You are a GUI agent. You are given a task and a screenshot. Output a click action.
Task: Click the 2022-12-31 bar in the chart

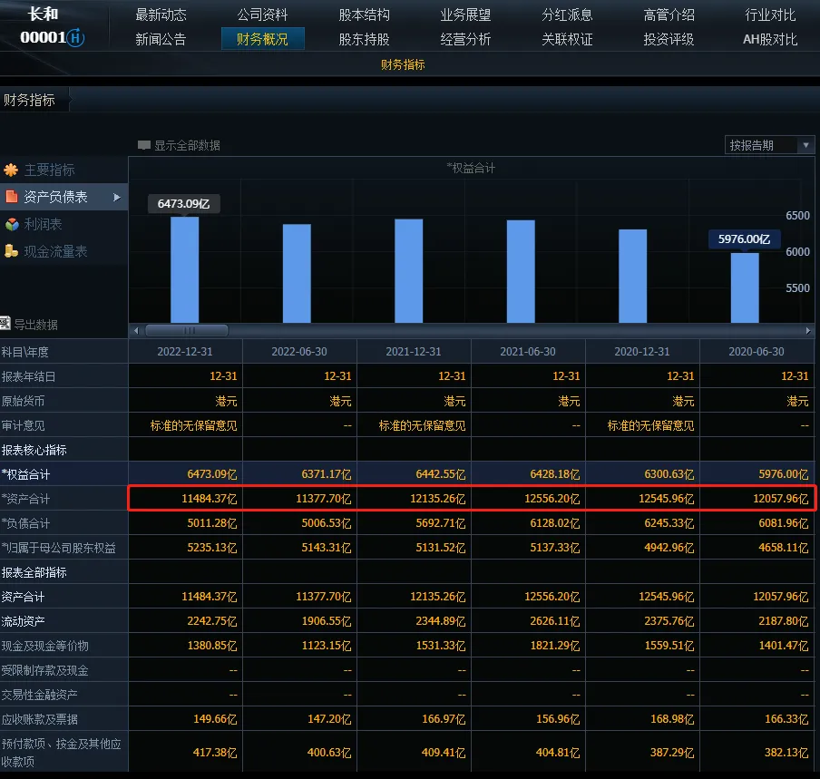pyautogui.click(x=184, y=269)
